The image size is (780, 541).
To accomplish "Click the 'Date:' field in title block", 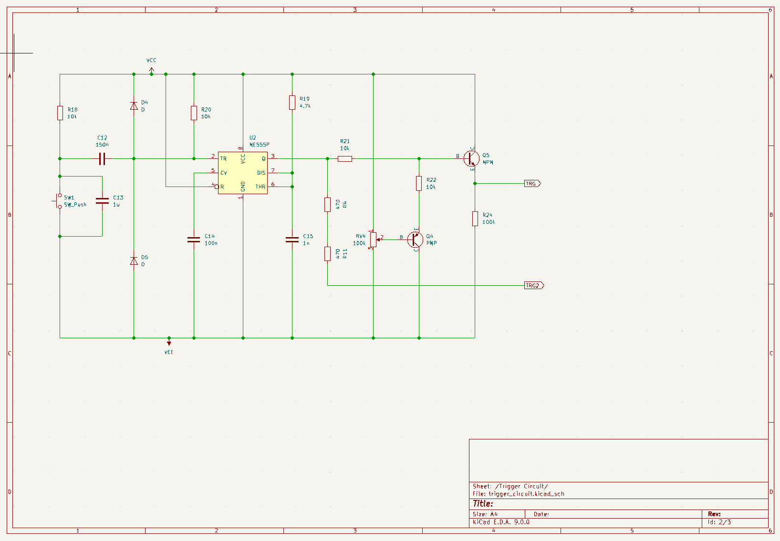I will (541, 514).
